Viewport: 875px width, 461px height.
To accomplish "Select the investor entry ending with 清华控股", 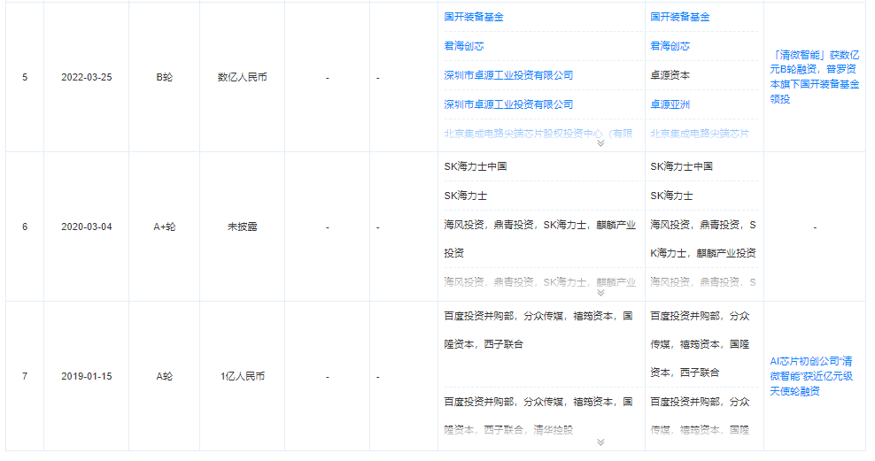I will (538, 416).
